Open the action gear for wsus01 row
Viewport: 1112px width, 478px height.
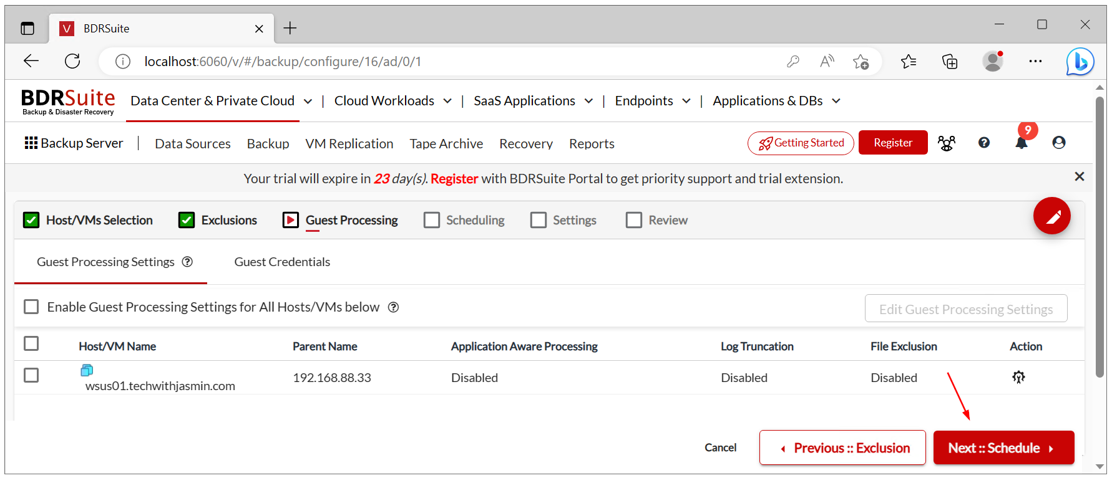point(1018,377)
